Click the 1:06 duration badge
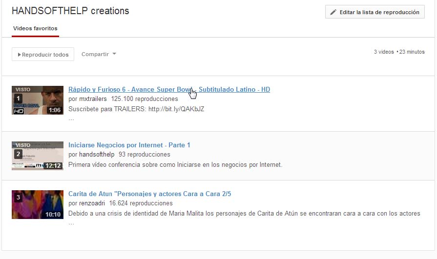 point(55,110)
